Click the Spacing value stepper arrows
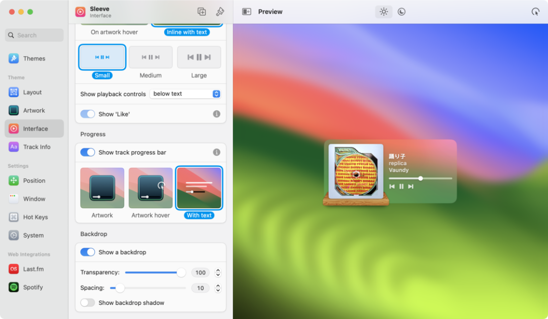Image resolution: width=548 pixels, height=319 pixels. click(218, 288)
